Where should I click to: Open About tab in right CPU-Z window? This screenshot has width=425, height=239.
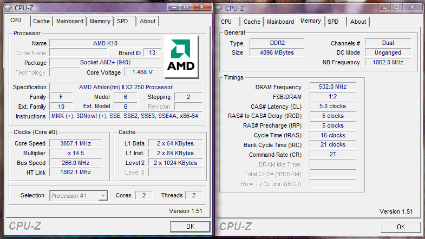pyautogui.click(x=358, y=22)
